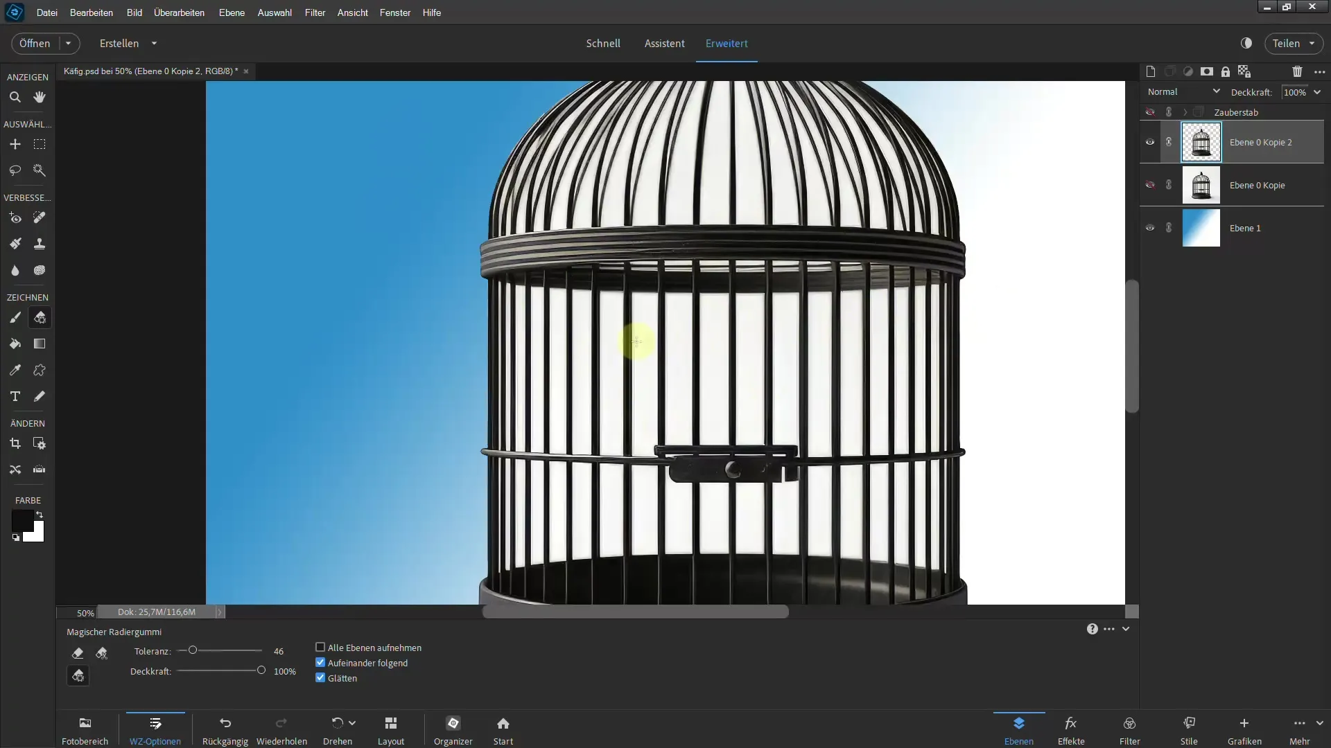The image size is (1331, 748).
Task: Open the Teilen dropdown
Action: (1294, 43)
